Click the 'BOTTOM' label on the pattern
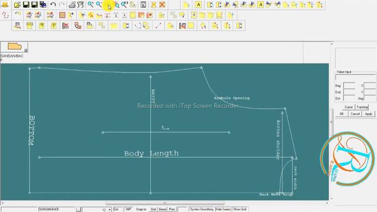 pos(31,130)
